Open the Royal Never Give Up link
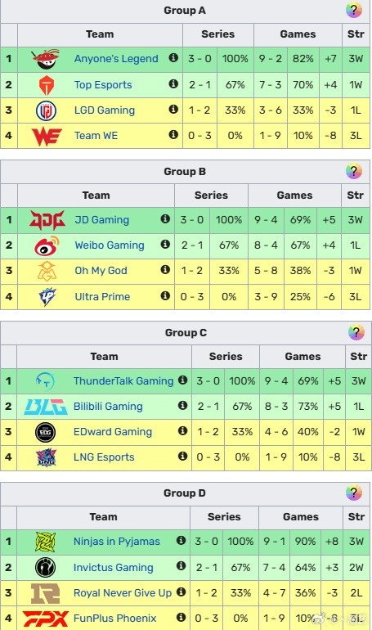Viewport: 372px width, 630px height. (x=123, y=592)
